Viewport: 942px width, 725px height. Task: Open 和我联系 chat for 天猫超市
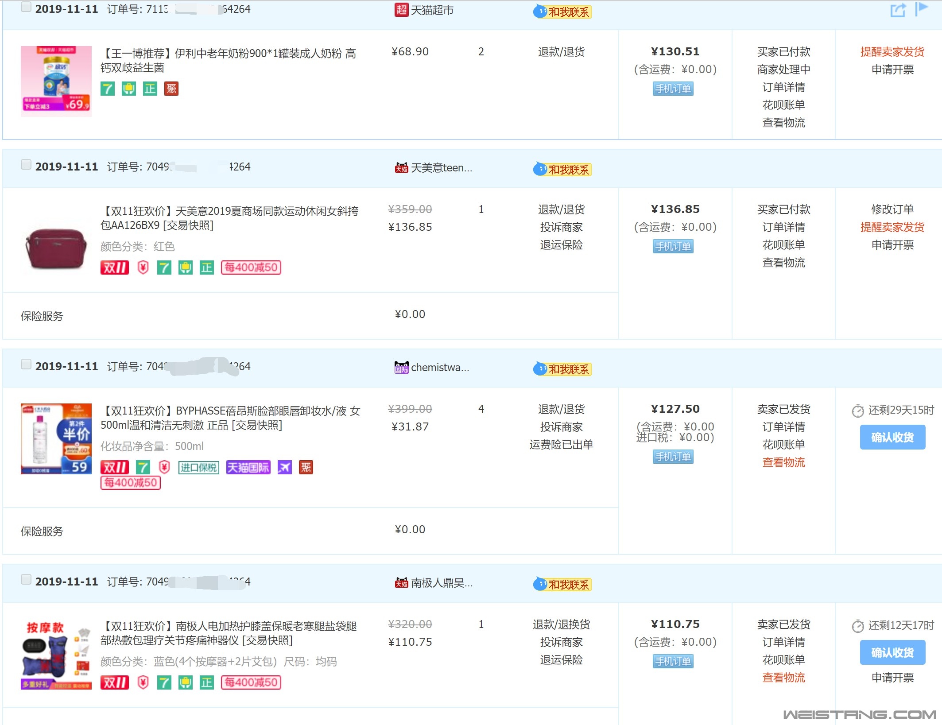tap(562, 12)
